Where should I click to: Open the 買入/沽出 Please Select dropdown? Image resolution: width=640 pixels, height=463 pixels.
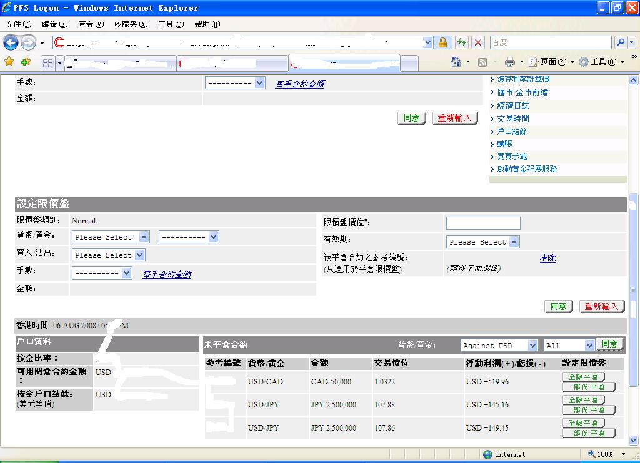(109, 255)
